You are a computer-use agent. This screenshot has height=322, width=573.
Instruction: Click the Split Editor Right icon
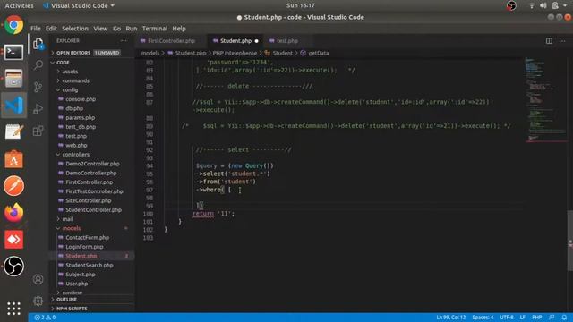549,41
